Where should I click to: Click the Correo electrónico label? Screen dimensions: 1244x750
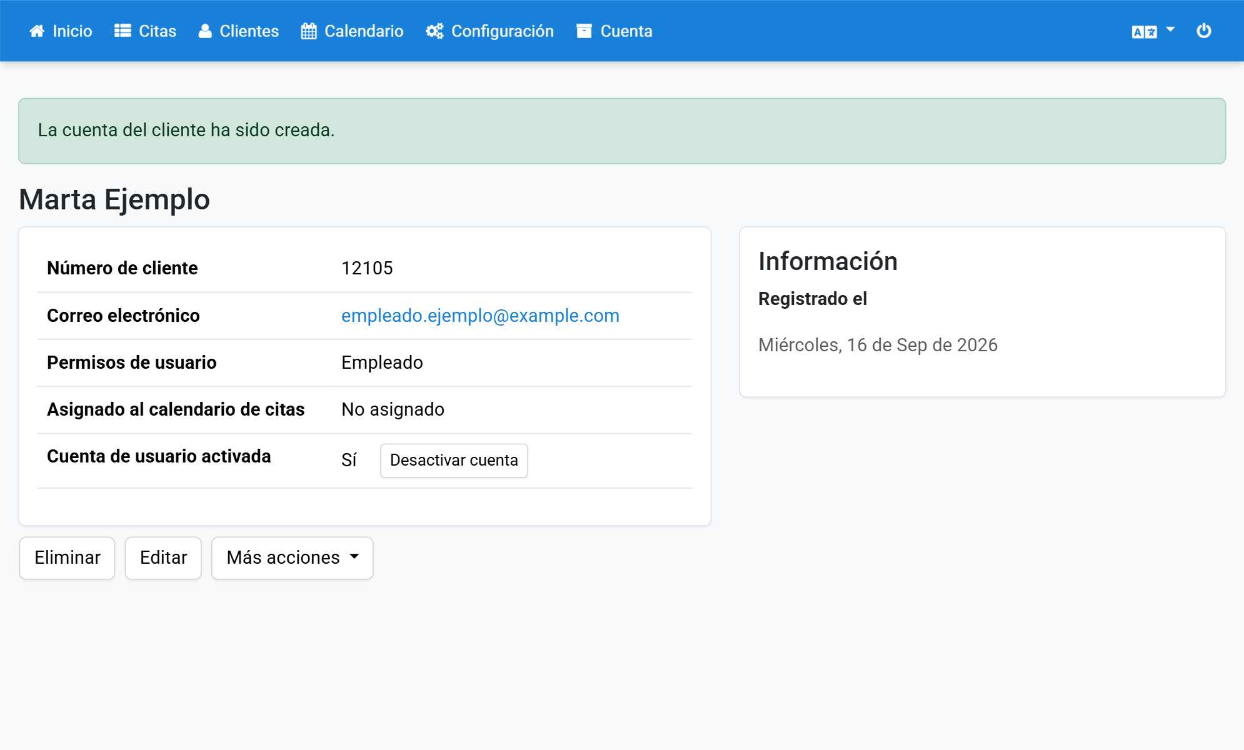[x=123, y=316]
